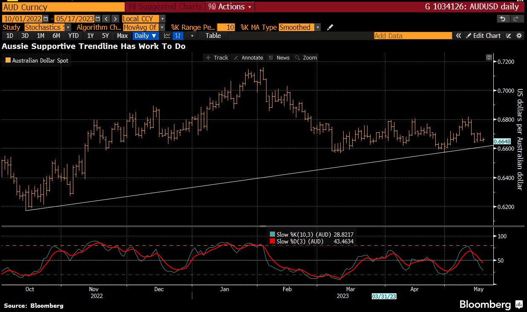Open the start date calendar picker

click(46, 19)
